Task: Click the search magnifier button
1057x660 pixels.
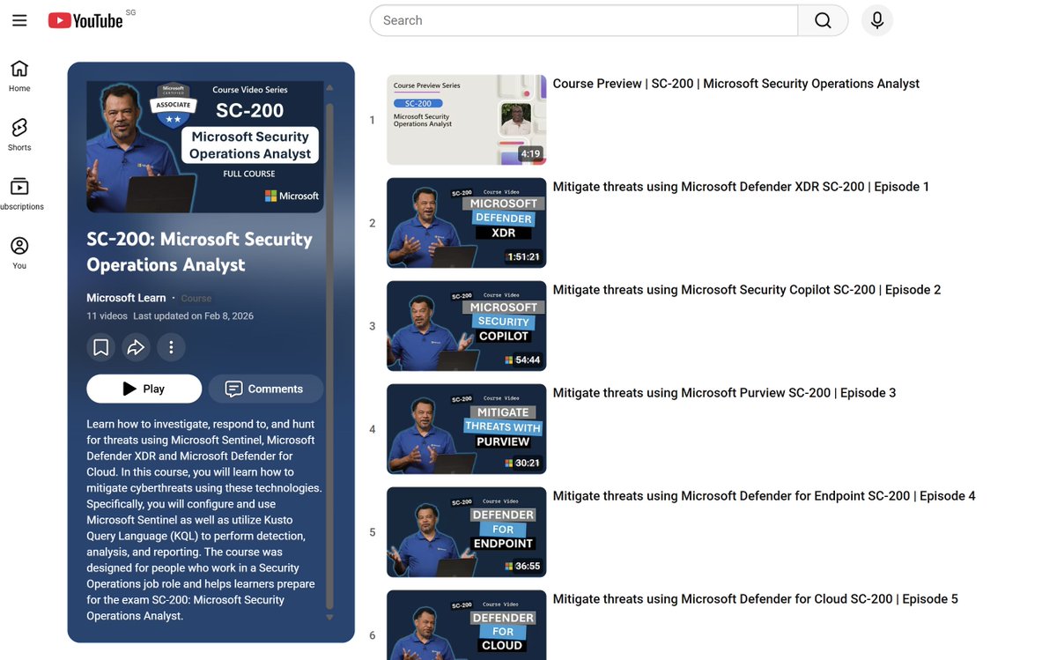Action: 823,20
